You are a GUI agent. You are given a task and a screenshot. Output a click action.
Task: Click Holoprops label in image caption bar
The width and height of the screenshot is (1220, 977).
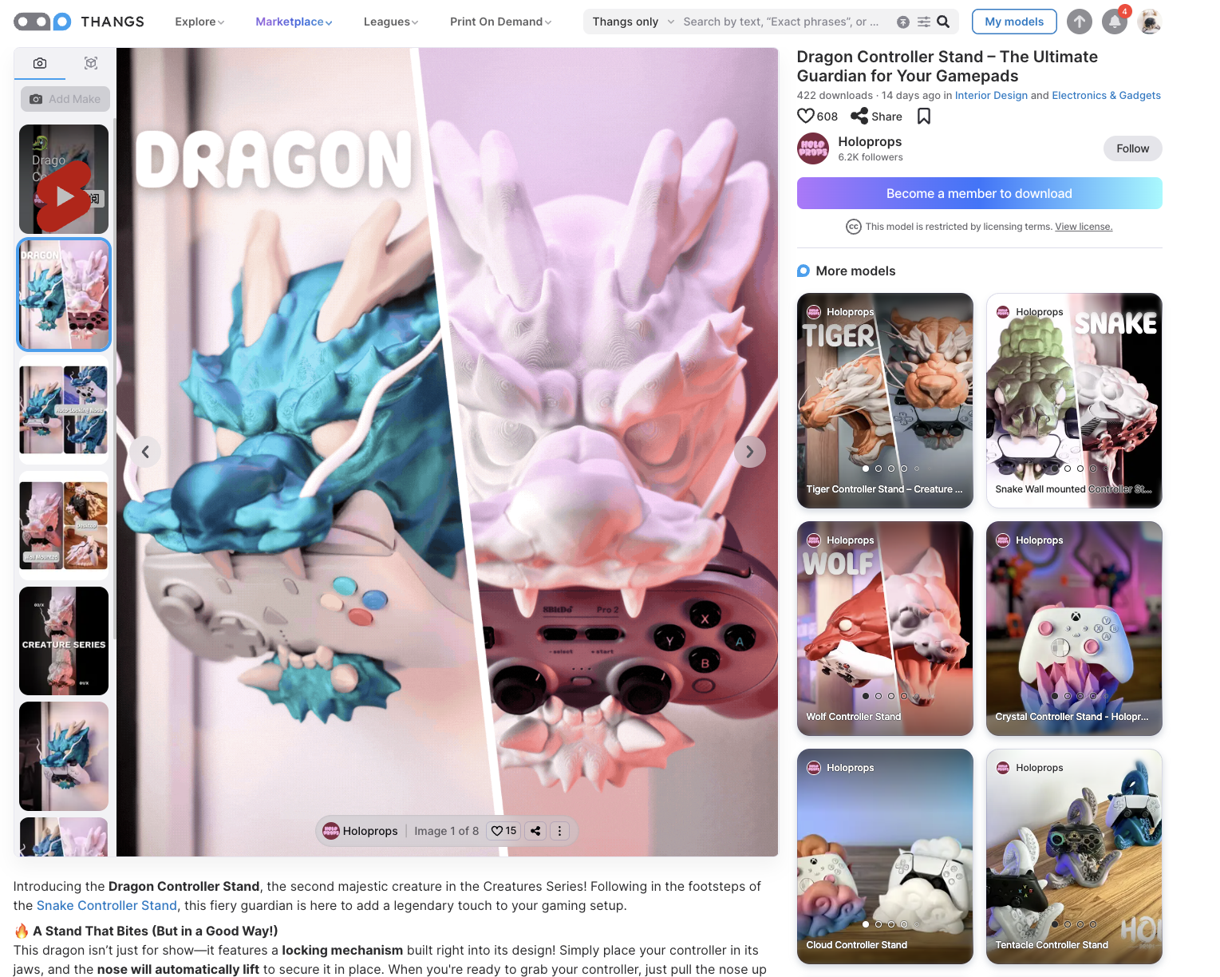370,831
